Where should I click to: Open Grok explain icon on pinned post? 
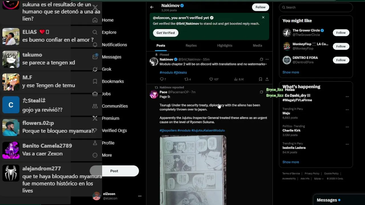click(x=261, y=59)
